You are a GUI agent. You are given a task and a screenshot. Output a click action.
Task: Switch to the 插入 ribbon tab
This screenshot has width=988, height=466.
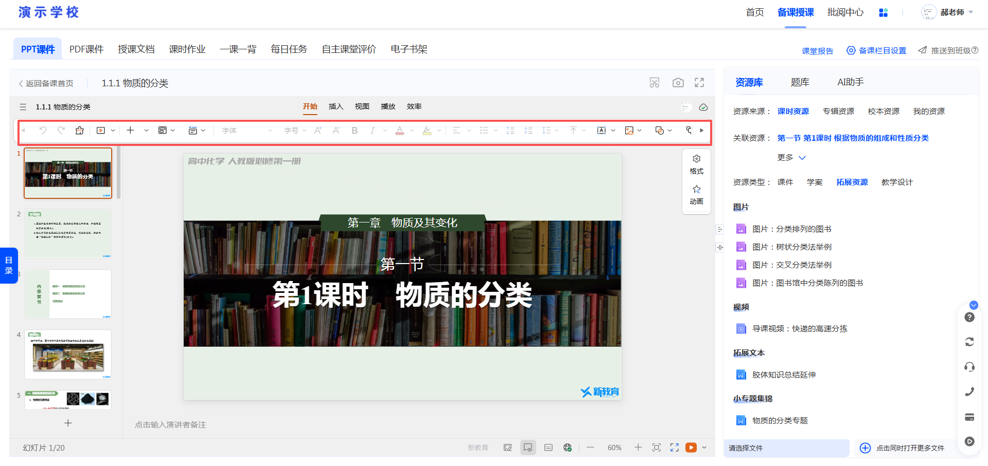pos(336,106)
